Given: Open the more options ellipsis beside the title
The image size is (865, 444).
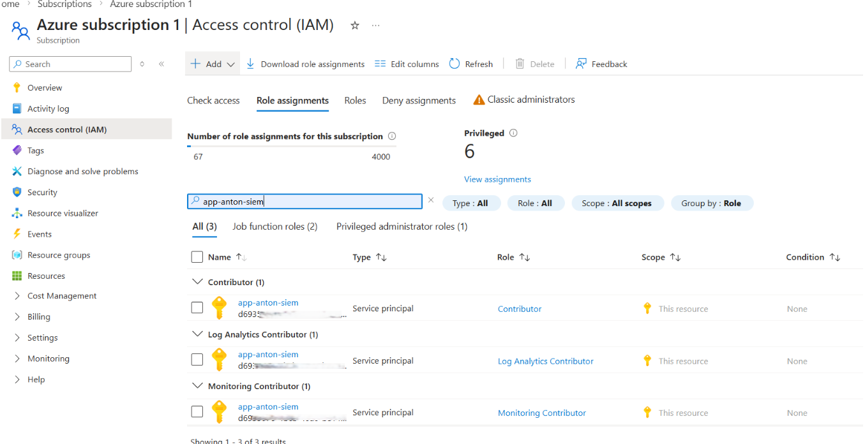Looking at the screenshot, I should [x=376, y=26].
